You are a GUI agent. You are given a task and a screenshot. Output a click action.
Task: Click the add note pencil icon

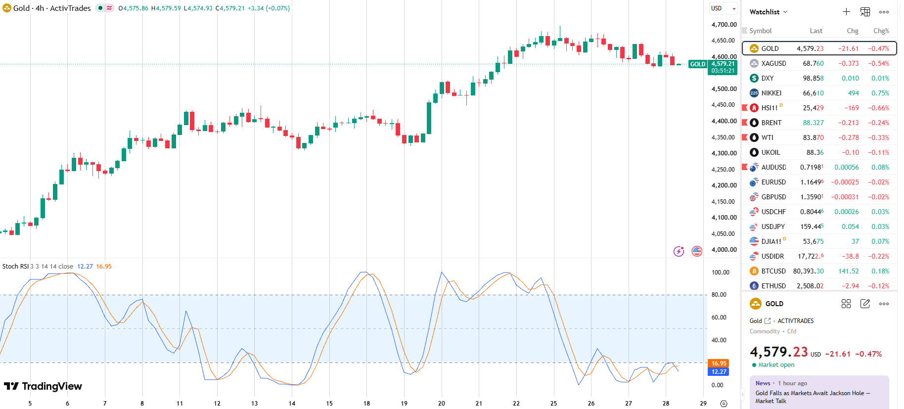pyautogui.click(x=865, y=304)
